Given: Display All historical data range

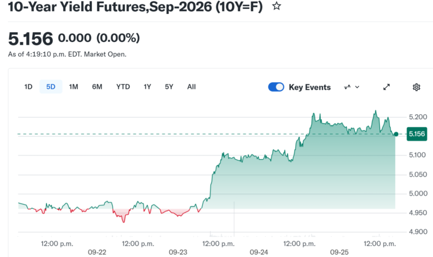Looking at the screenshot, I should tap(191, 87).
